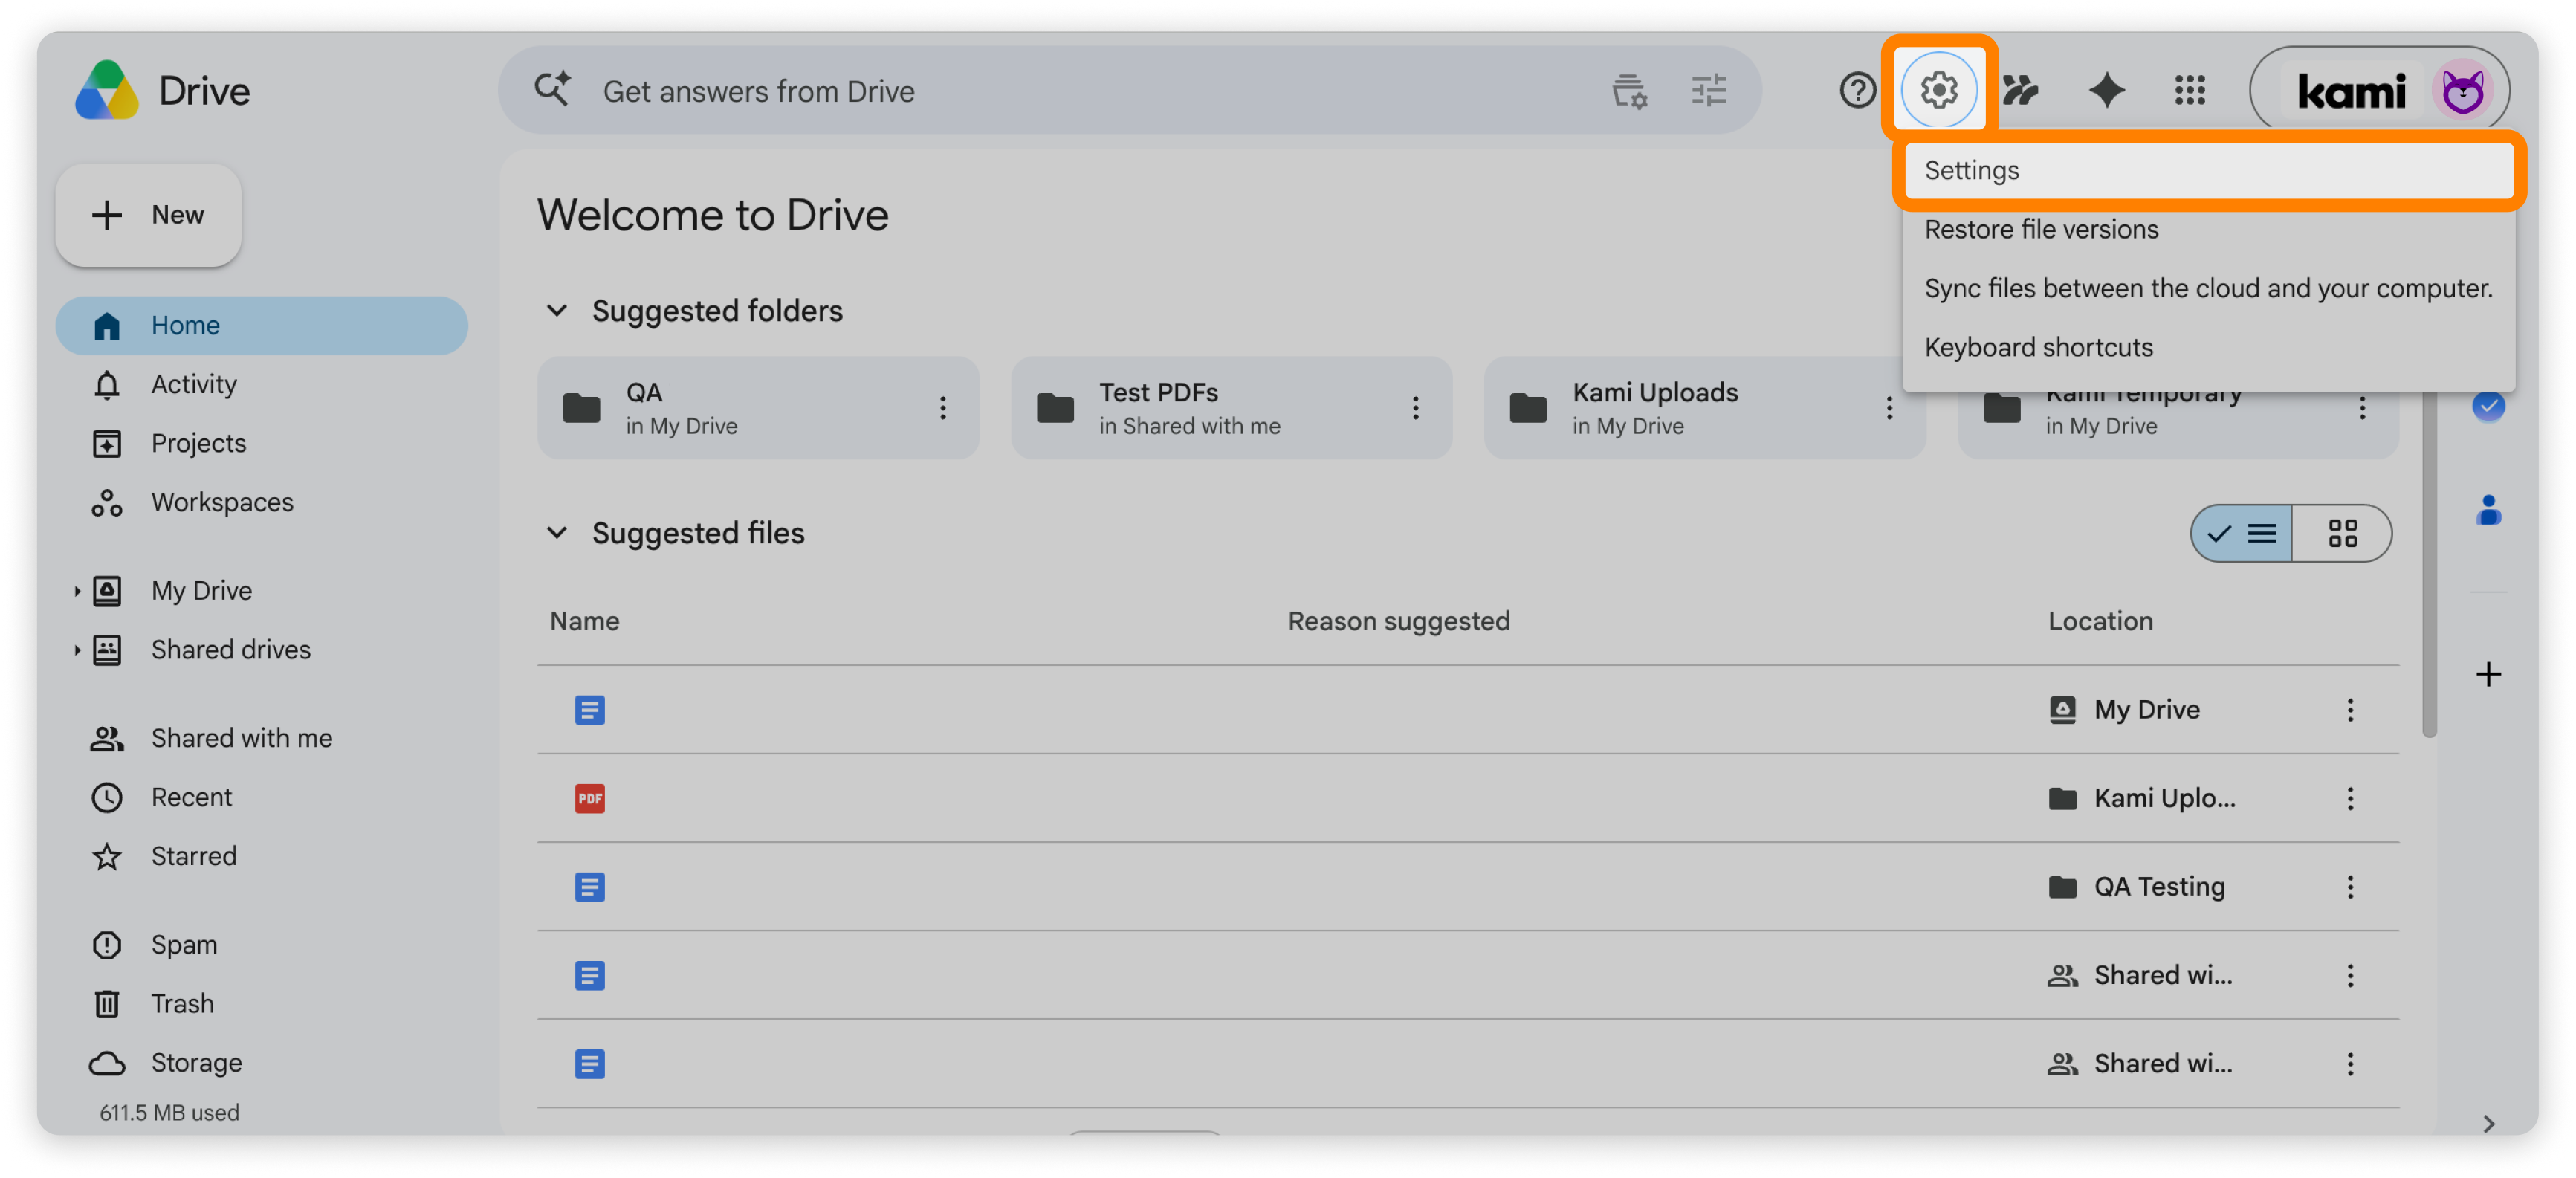This screenshot has height=1178, width=2576.
Task: Open the QA folder card
Action: (x=757, y=408)
